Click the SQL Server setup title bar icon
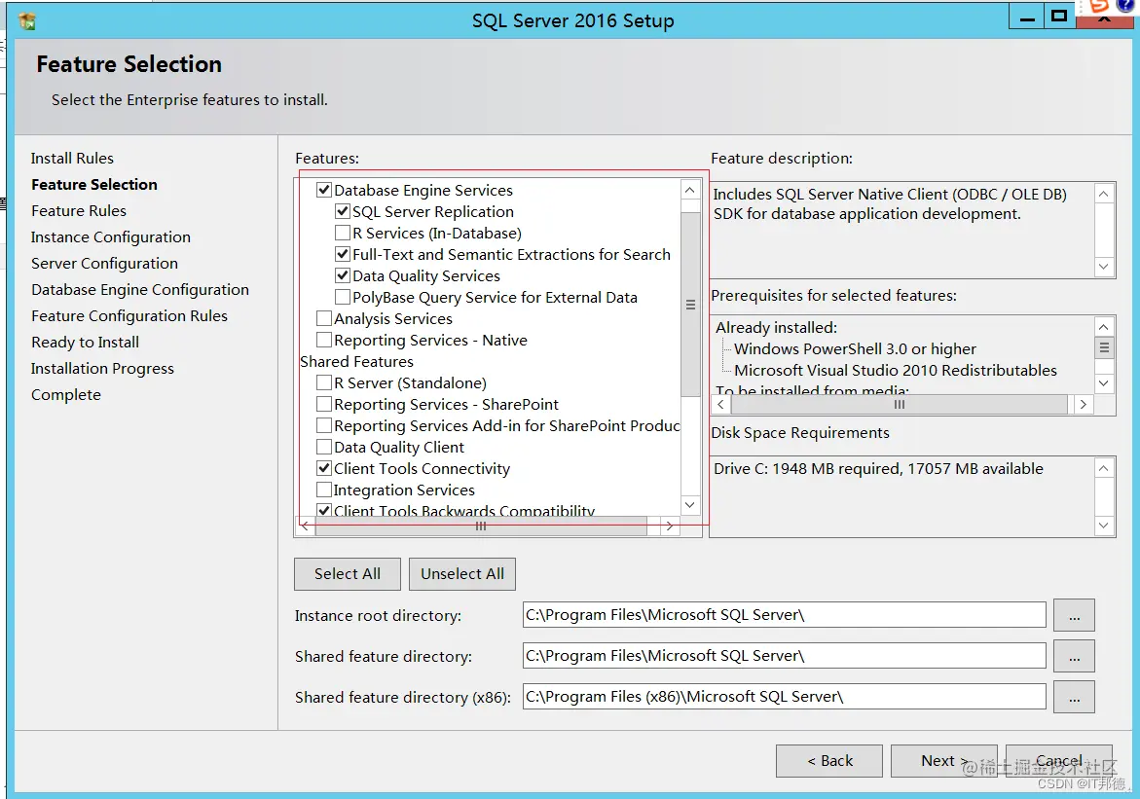Image resolution: width=1140 pixels, height=799 pixels. tap(27, 21)
